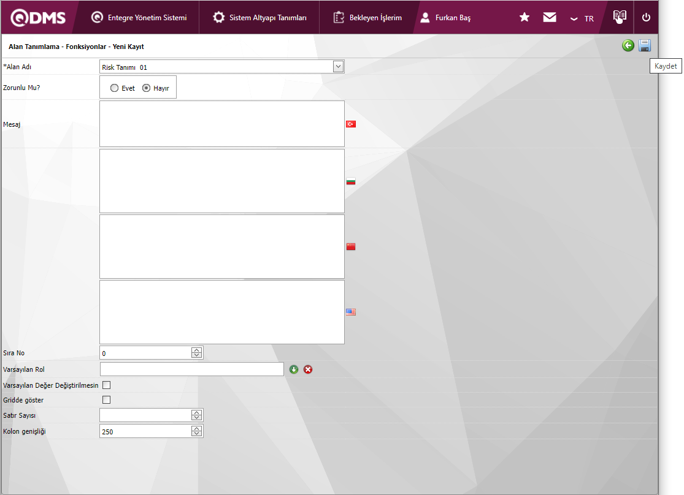Viewport: 684px width, 495px height.
Task: Increase the Kolon genişliği value
Action: [x=197, y=428]
